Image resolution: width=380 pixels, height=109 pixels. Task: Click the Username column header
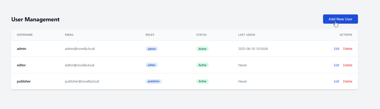coord(25,35)
